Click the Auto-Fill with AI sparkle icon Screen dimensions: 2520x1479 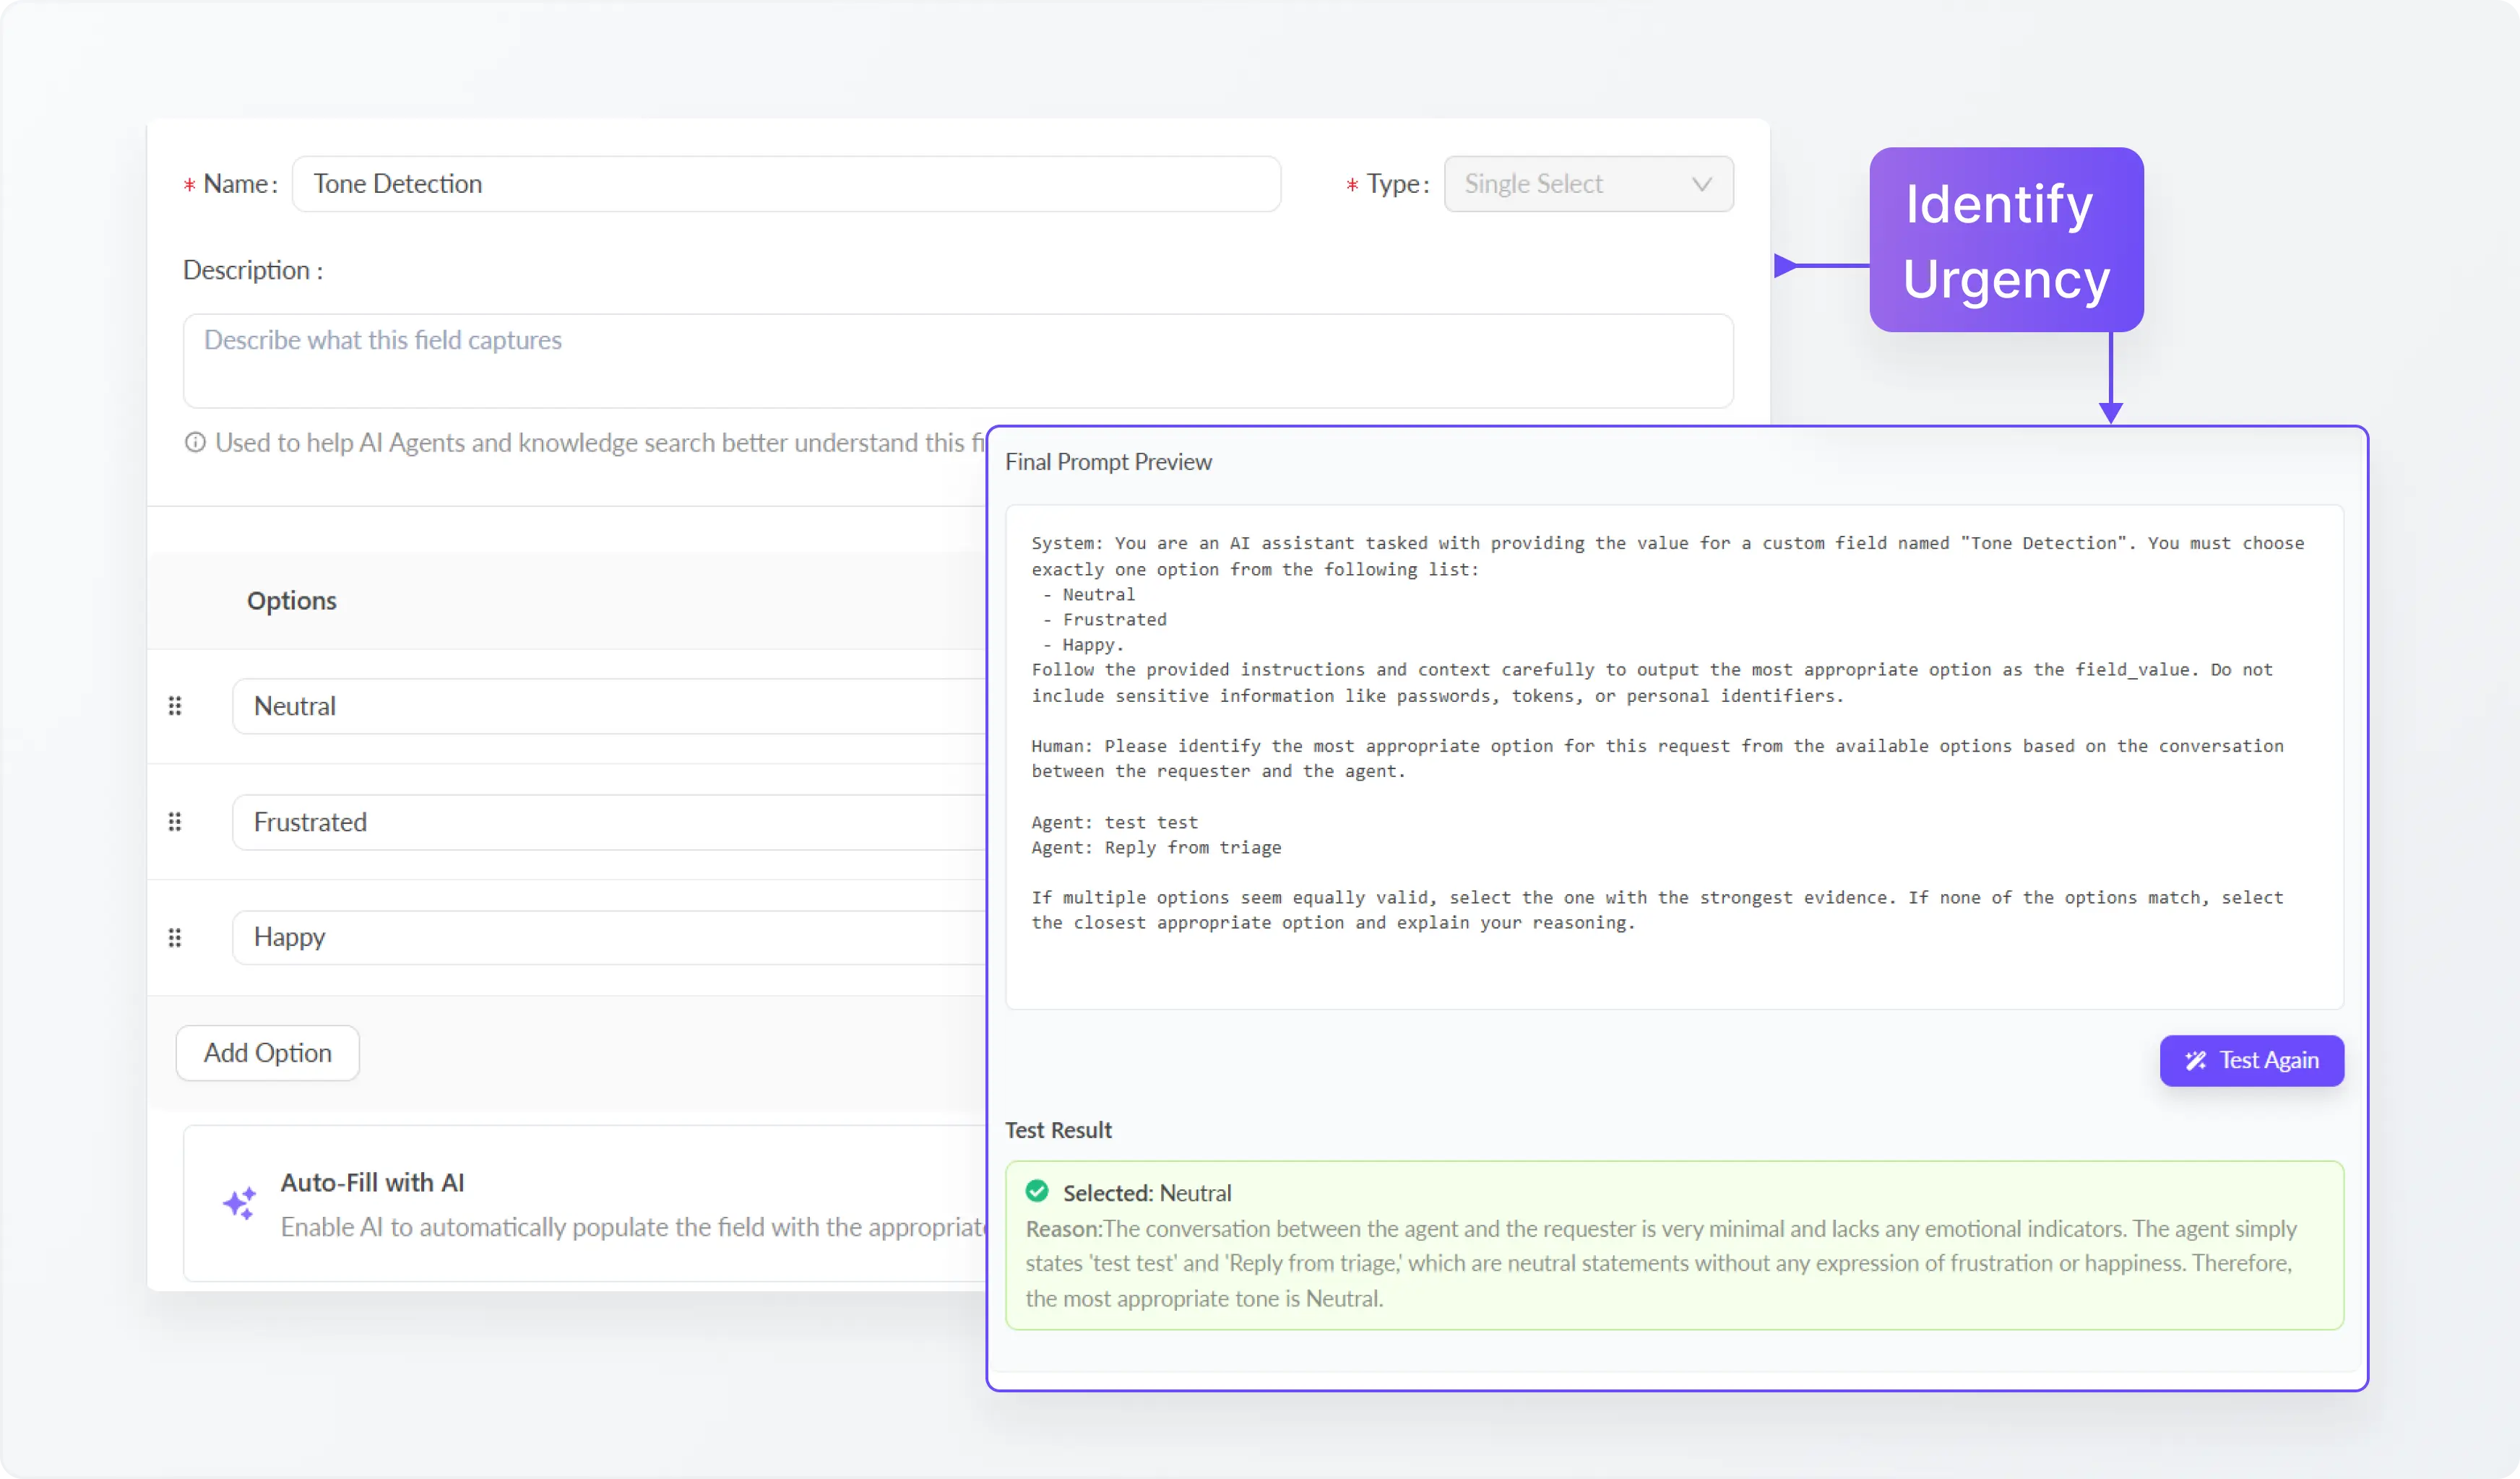click(x=239, y=1203)
